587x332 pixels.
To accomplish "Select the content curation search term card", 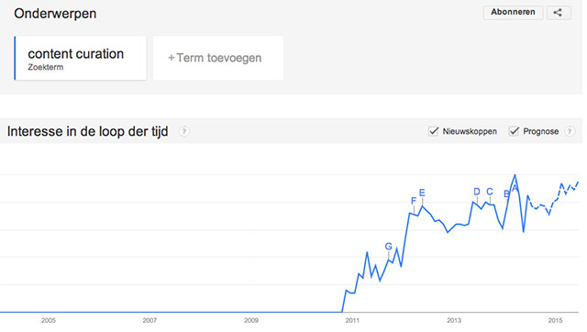I will tap(80, 58).
